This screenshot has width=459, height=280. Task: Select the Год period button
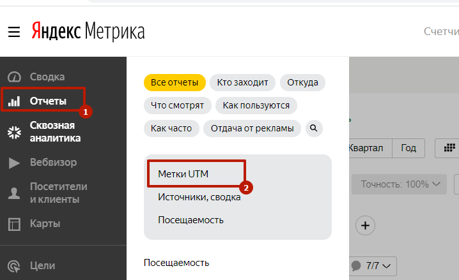(408, 148)
